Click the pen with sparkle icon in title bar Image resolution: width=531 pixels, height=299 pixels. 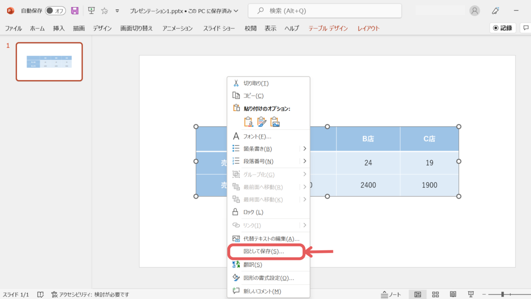coord(496,11)
